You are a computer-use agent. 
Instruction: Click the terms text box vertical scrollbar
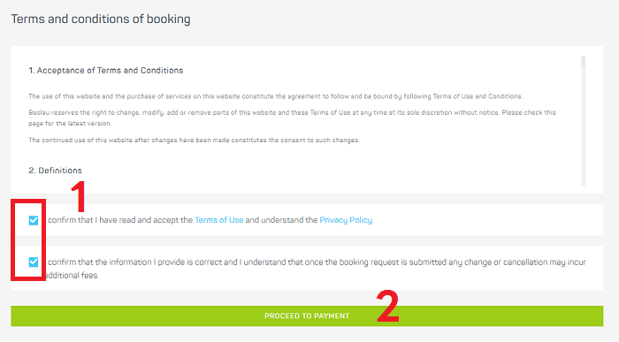pos(583,121)
